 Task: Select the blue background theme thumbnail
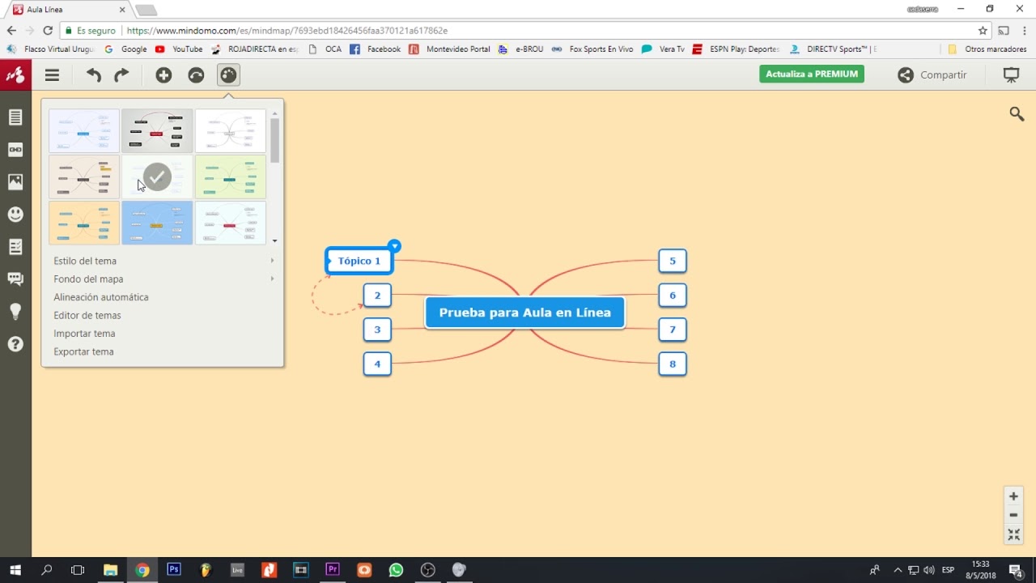157,223
